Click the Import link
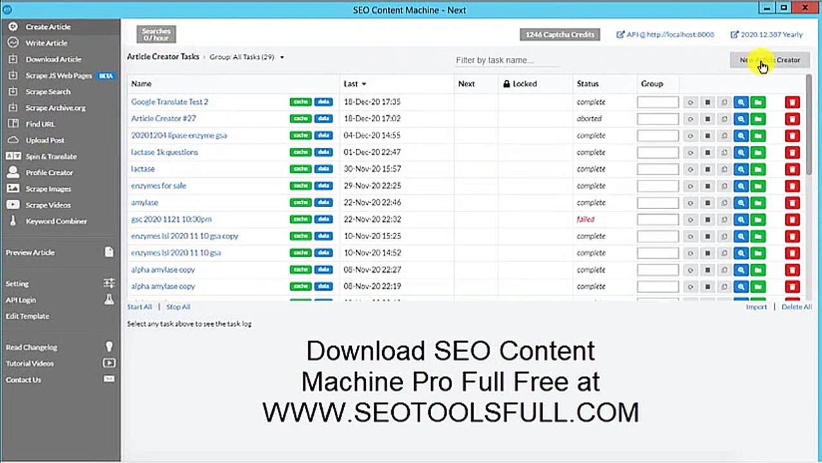Screen dimensions: 822x463 [x=756, y=307]
